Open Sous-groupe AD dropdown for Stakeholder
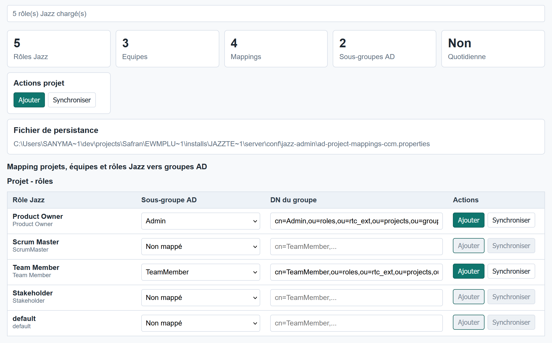Screen dimensions: 552x343 tap(201, 298)
